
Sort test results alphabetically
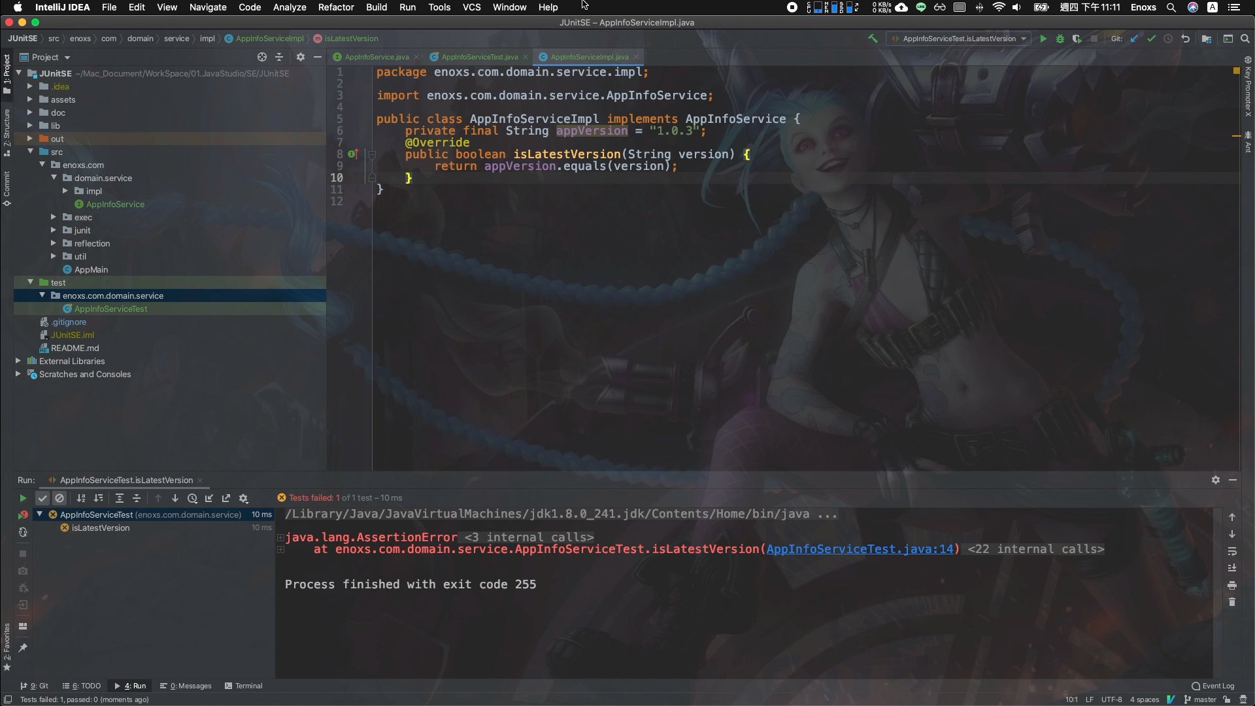coord(81,498)
